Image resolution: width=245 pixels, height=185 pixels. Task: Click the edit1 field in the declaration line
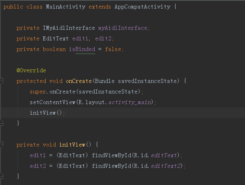coord(80,39)
